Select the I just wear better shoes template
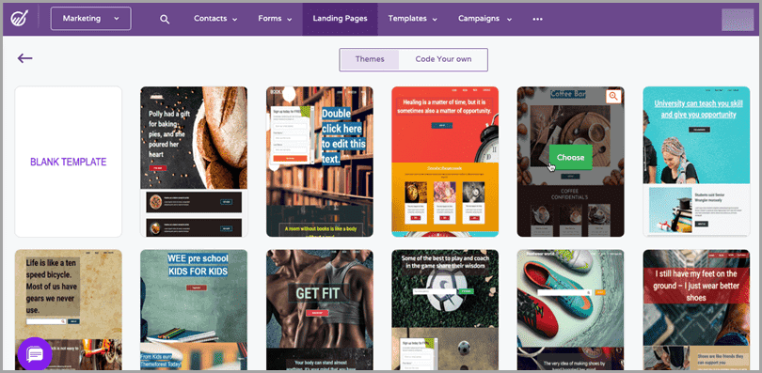This screenshot has width=762, height=373. point(696,310)
